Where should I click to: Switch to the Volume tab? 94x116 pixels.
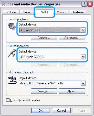(x=11, y=12)
